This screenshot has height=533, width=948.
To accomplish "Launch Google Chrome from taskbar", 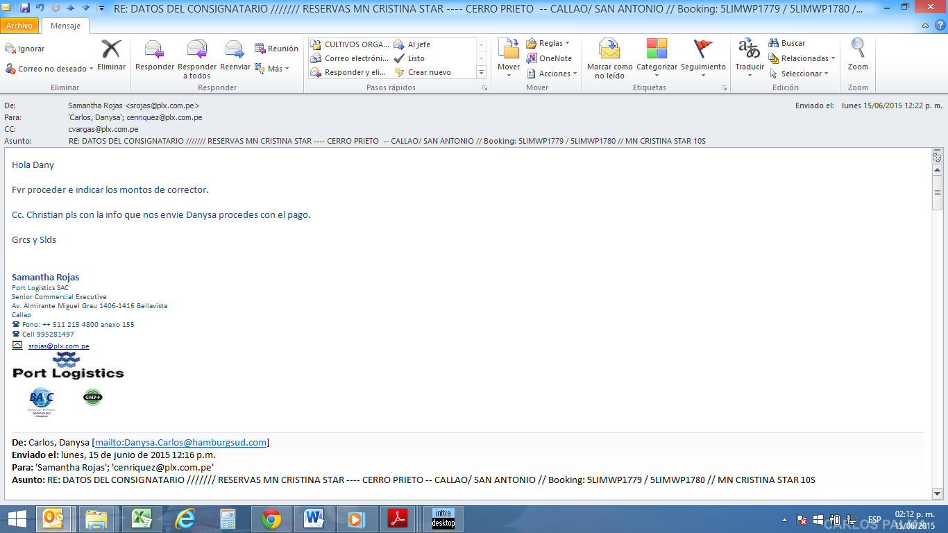I will coord(271,519).
